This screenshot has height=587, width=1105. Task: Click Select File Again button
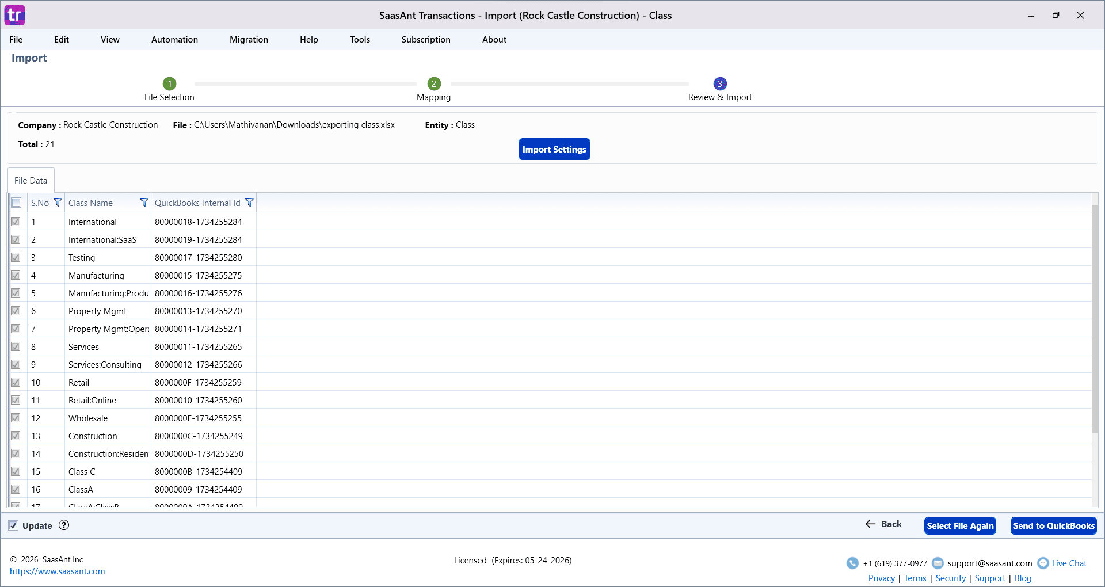pos(960,525)
